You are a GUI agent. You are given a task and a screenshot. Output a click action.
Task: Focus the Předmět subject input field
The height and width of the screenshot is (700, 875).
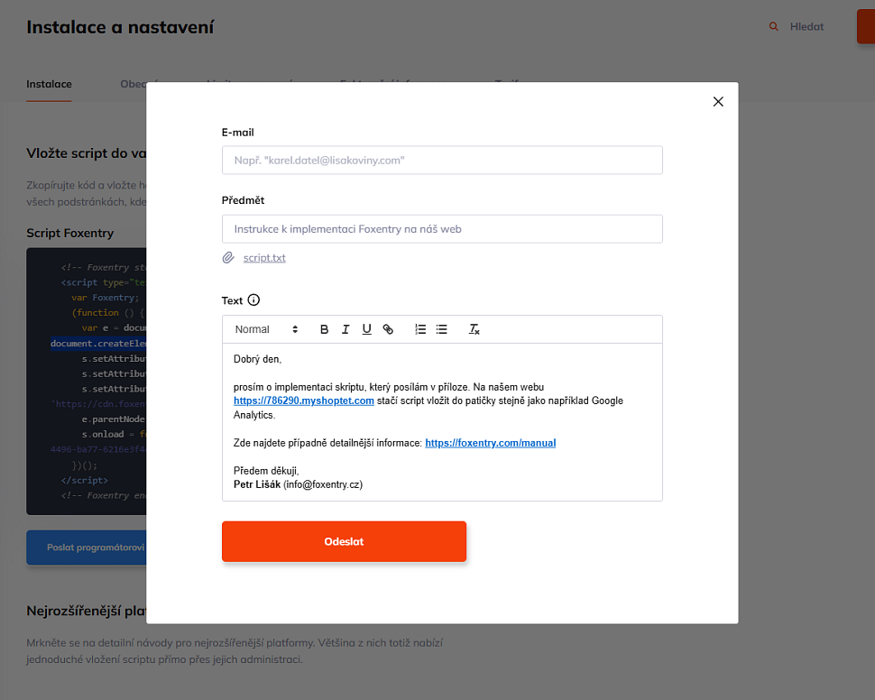442,228
